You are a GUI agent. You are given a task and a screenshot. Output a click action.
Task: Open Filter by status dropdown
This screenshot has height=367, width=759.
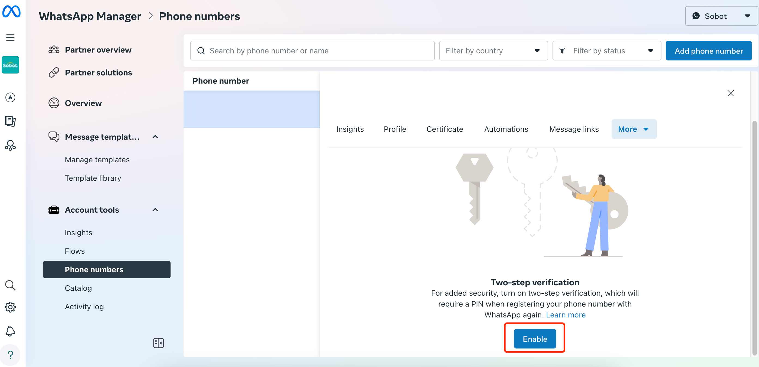pos(608,50)
